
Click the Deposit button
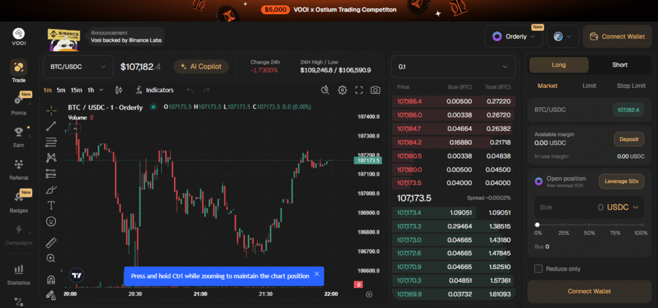(x=628, y=139)
